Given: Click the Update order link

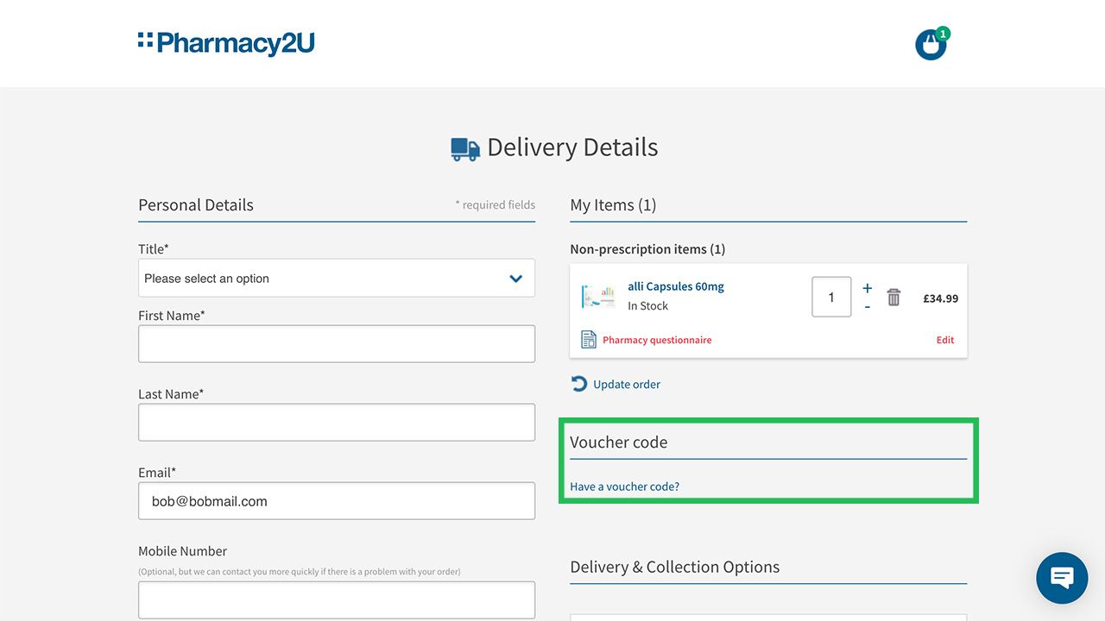Looking at the screenshot, I should pyautogui.click(x=627, y=385).
